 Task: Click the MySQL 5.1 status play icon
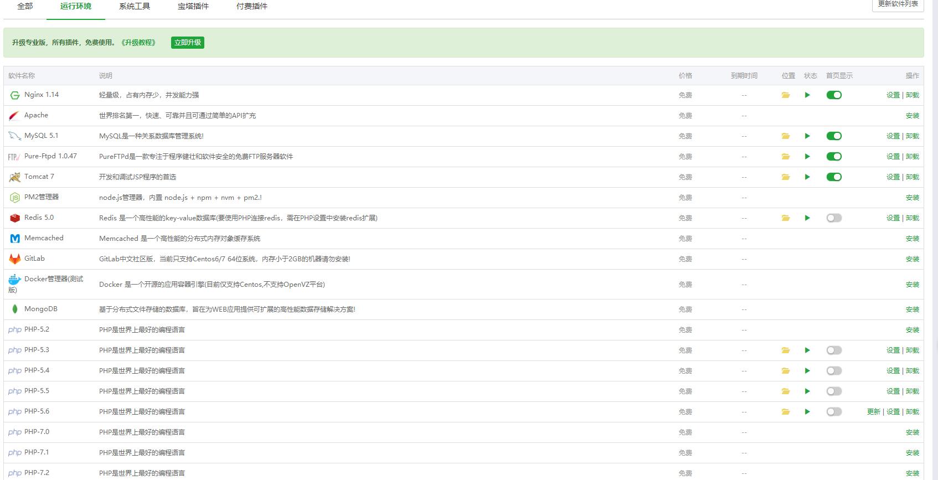coord(807,136)
